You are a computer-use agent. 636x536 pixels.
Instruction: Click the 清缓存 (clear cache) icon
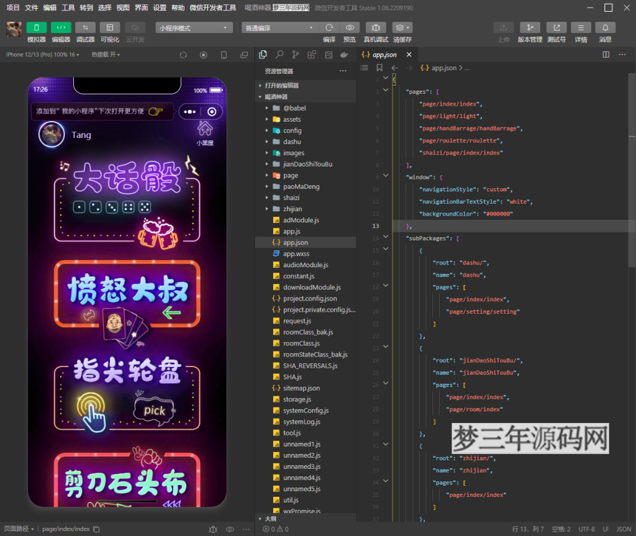pyautogui.click(x=401, y=27)
